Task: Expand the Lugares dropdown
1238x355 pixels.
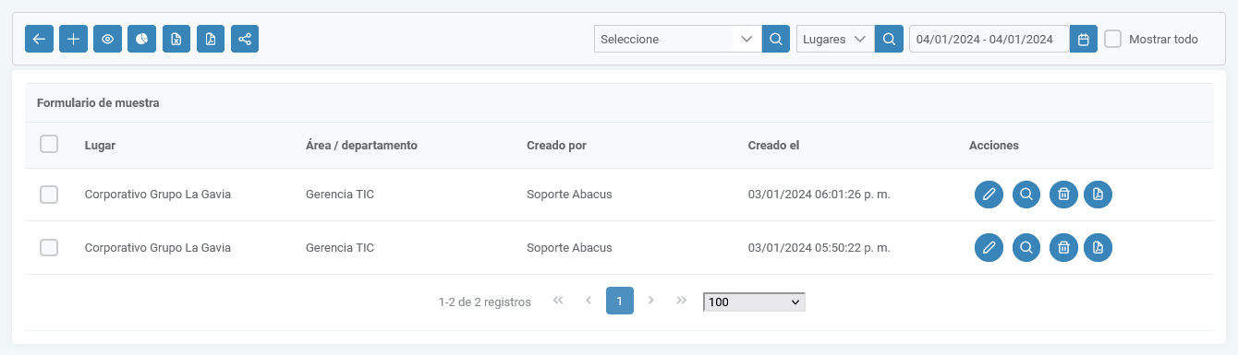Action: [835, 39]
